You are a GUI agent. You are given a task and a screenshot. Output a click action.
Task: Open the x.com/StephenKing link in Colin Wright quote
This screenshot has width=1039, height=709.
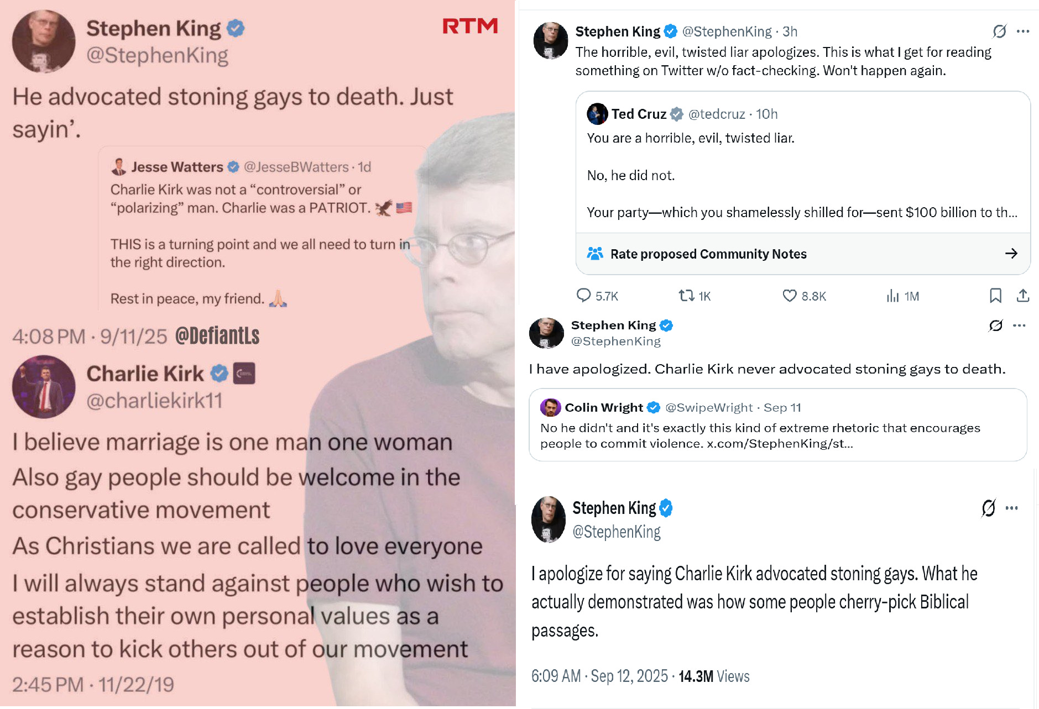780,443
